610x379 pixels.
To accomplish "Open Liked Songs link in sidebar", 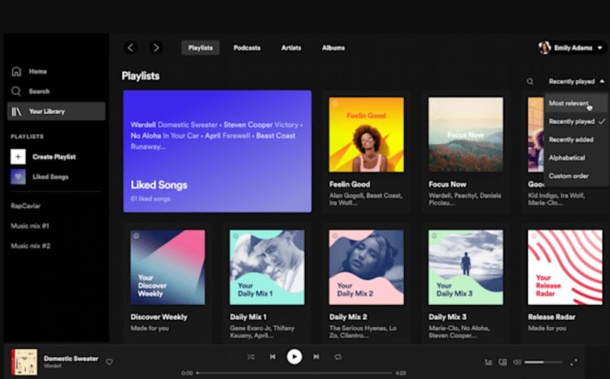I will 50,176.
